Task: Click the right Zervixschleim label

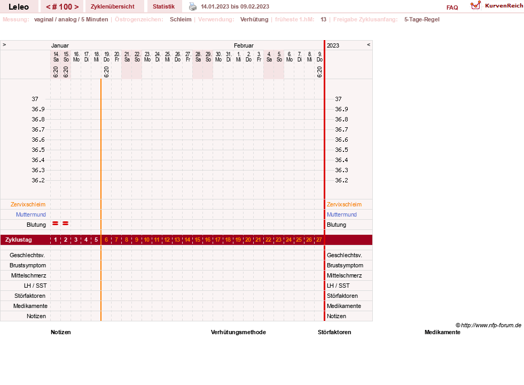Action: tap(344, 204)
